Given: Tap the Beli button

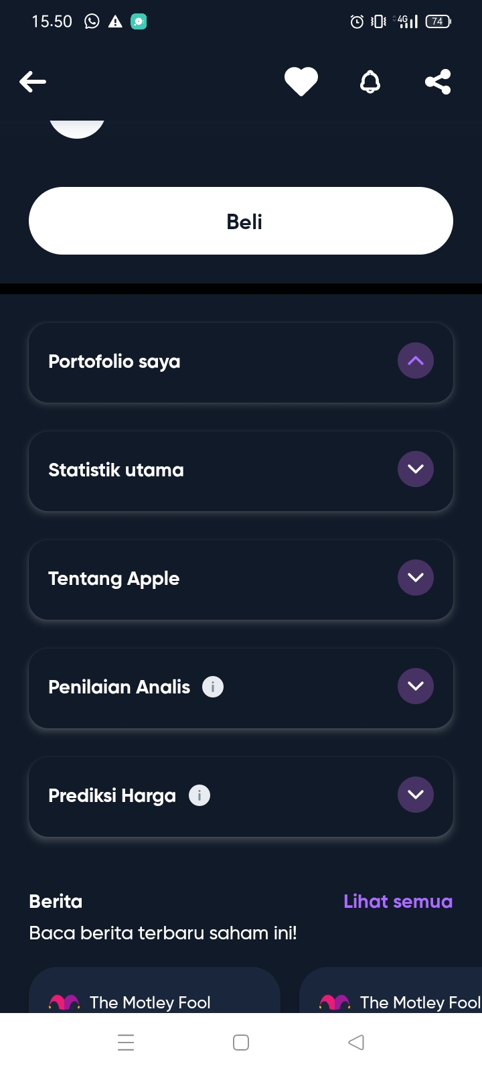Looking at the screenshot, I should point(241,221).
